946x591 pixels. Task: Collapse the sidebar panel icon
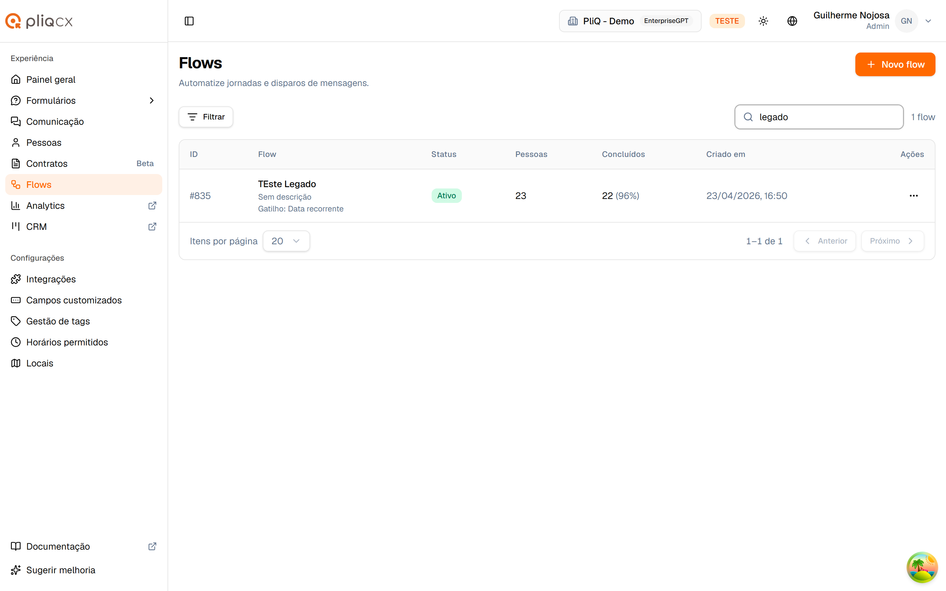click(x=189, y=21)
